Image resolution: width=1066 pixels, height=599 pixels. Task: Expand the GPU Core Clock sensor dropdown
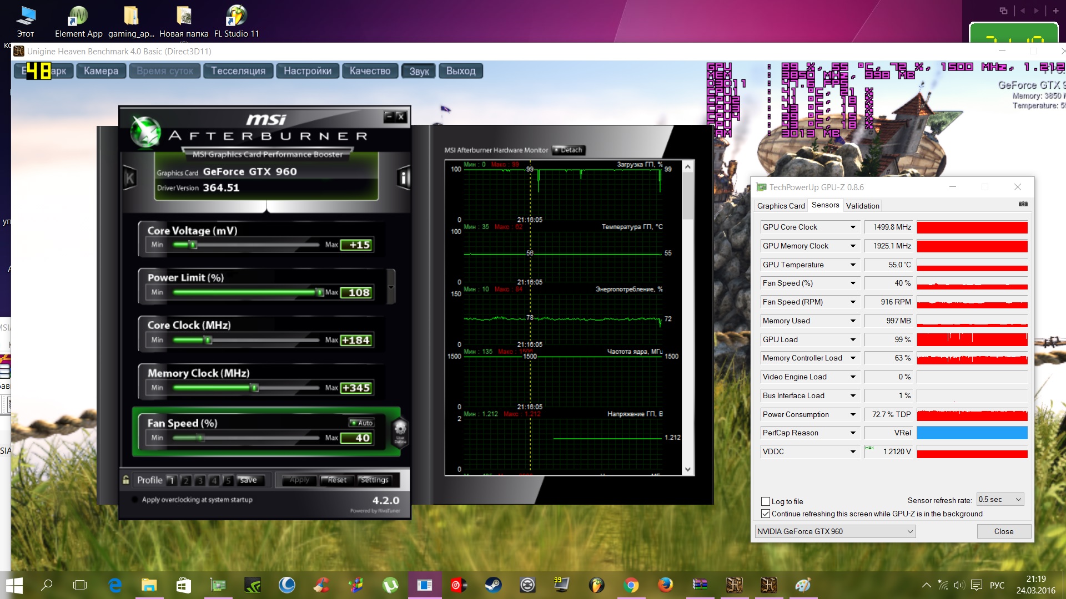853,227
